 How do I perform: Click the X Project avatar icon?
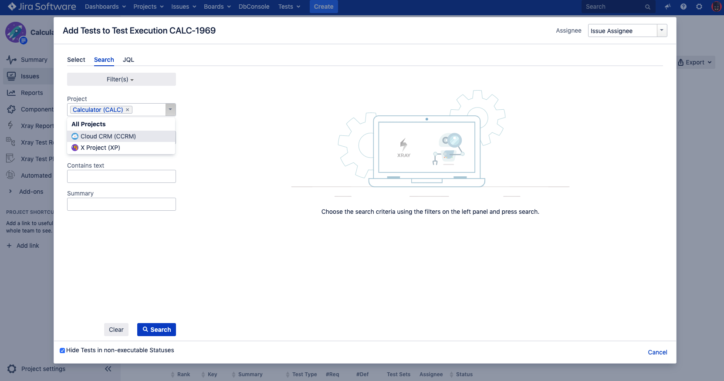pos(75,148)
